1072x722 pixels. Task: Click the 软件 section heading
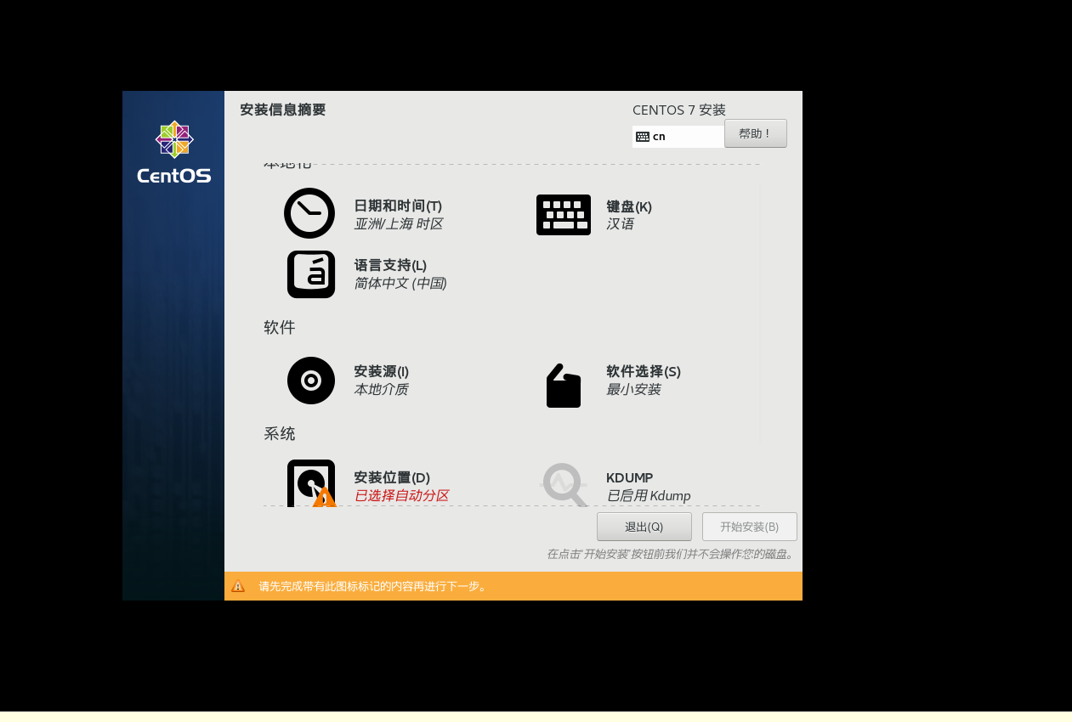click(x=280, y=328)
